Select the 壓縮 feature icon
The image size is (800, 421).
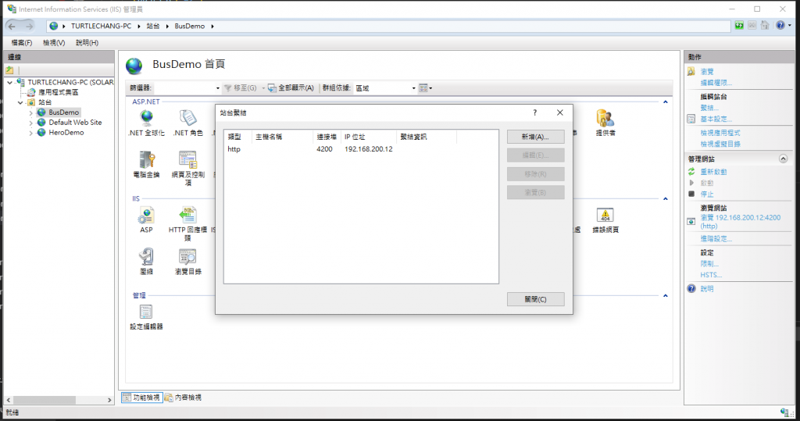[x=146, y=262]
